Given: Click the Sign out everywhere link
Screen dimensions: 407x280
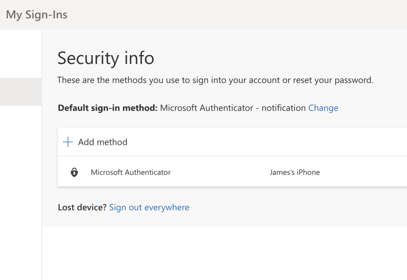Looking at the screenshot, I should pos(149,207).
